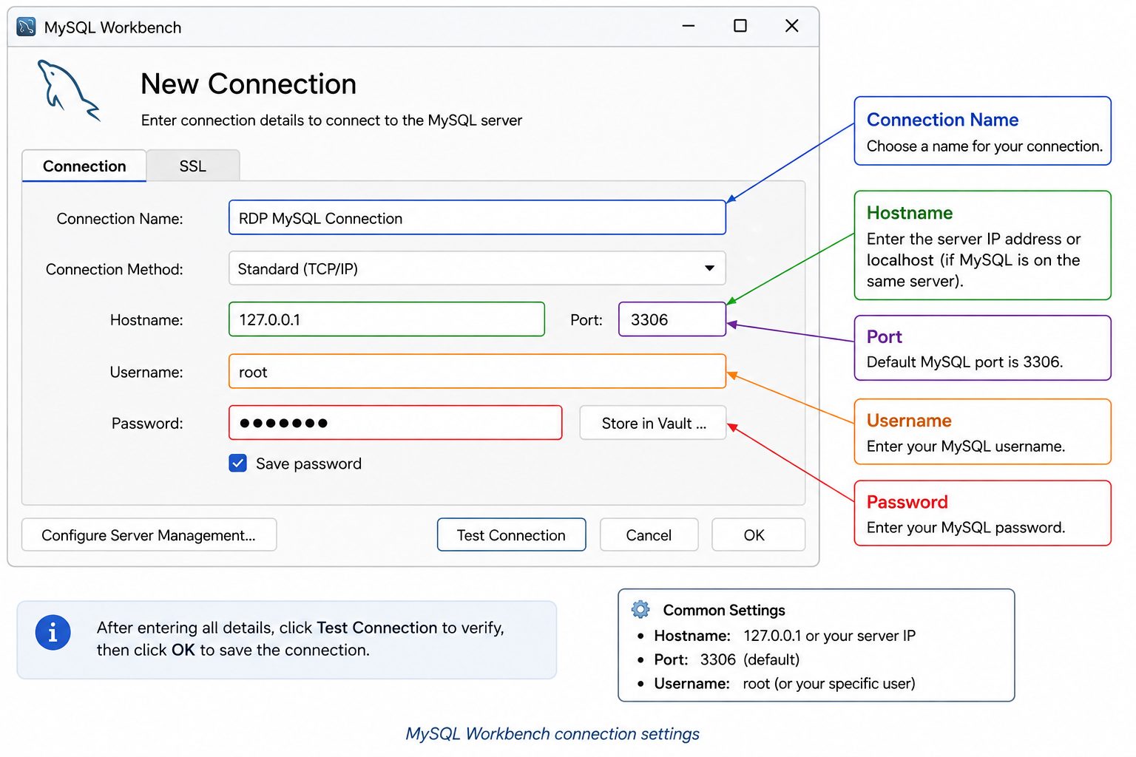This screenshot has height=757, width=1136.
Task: Click Store in Vault button
Action: (x=653, y=423)
